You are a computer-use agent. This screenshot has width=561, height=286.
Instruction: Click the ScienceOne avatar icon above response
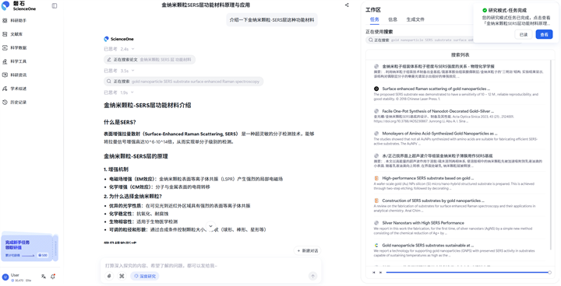pos(106,39)
